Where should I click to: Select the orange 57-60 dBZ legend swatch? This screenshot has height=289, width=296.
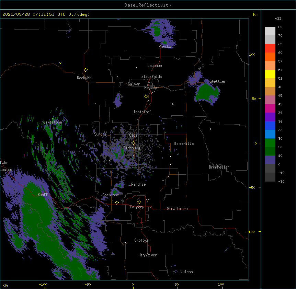(x=270, y=57)
